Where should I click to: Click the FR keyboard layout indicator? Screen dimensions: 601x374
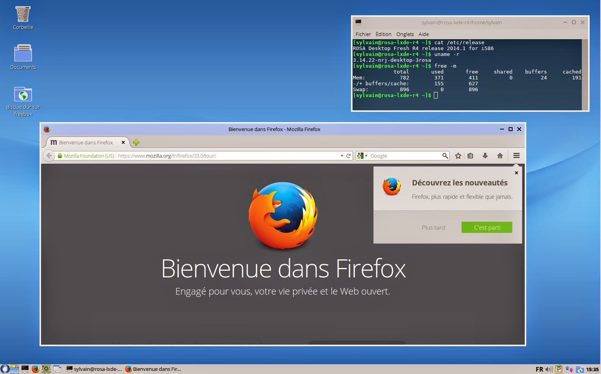[x=539, y=369]
